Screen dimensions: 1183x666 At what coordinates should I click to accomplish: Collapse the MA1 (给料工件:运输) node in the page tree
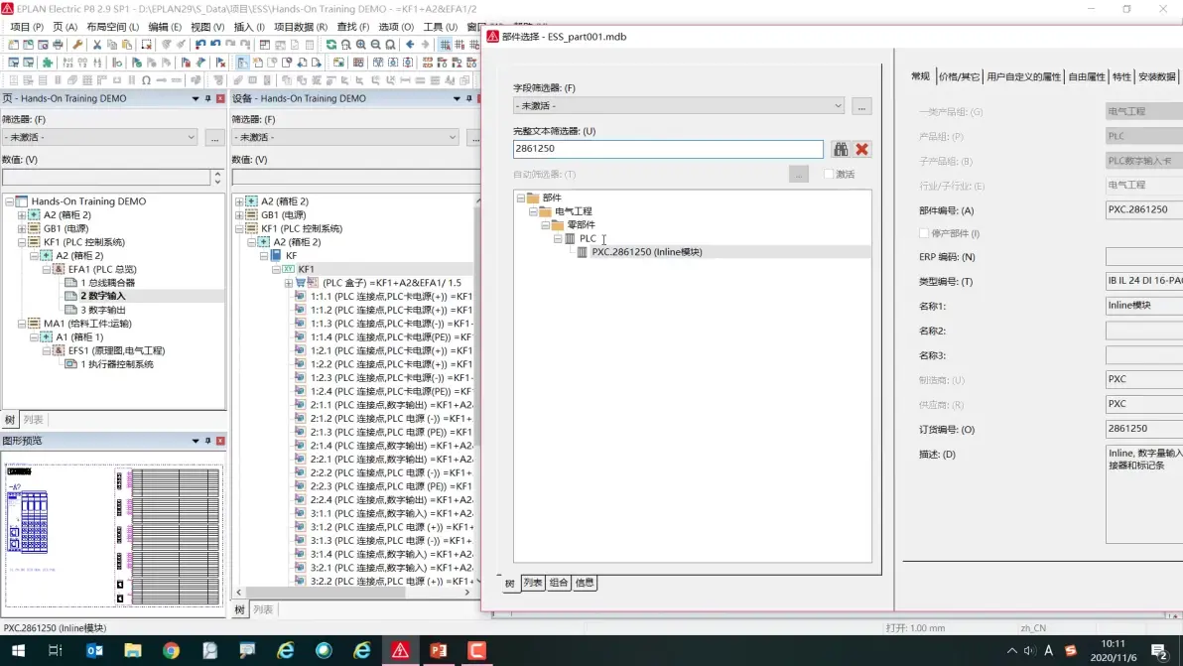click(x=22, y=324)
